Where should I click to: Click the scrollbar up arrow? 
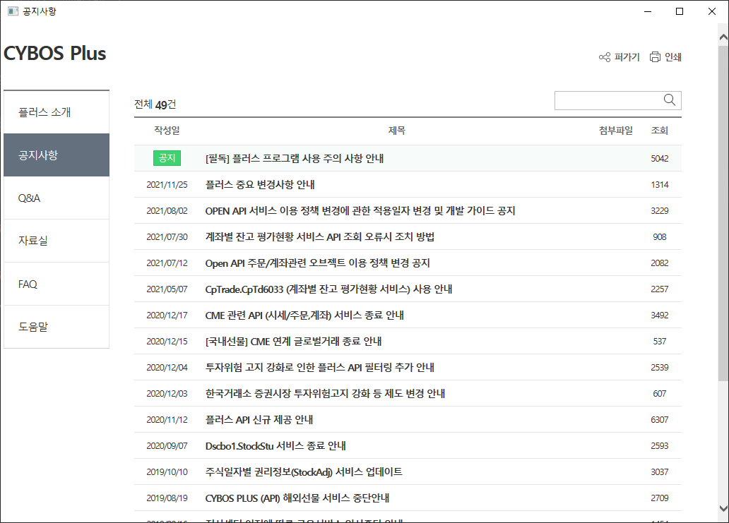click(723, 37)
